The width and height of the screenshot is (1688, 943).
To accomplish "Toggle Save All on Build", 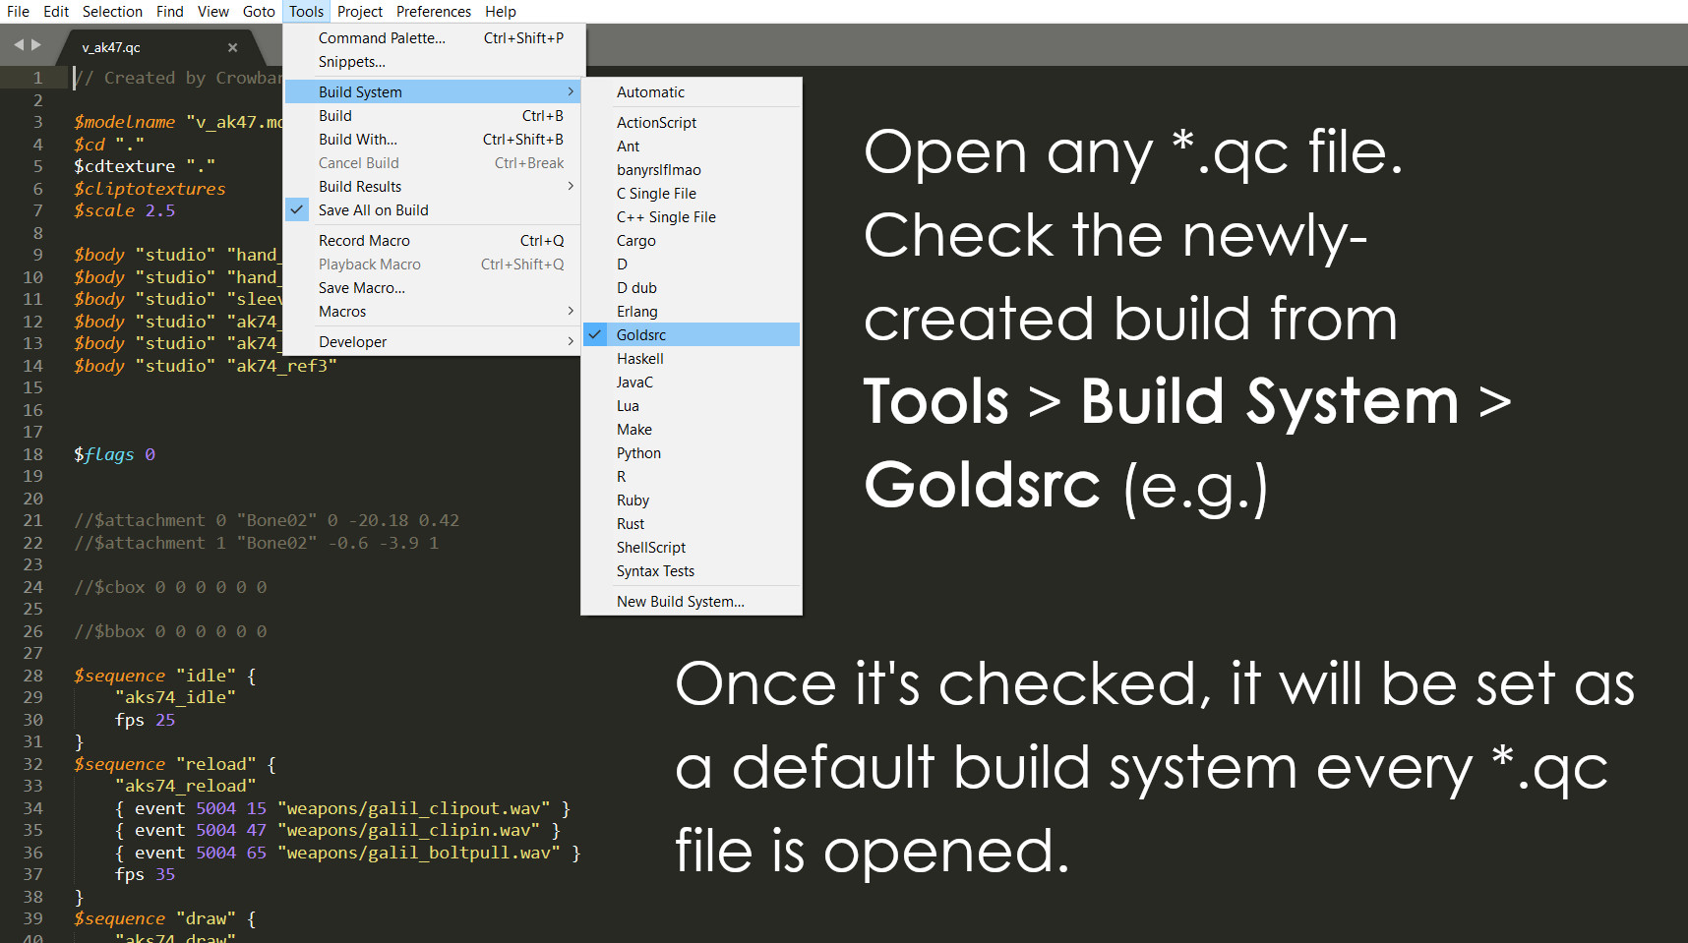I will click(x=373, y=209).
